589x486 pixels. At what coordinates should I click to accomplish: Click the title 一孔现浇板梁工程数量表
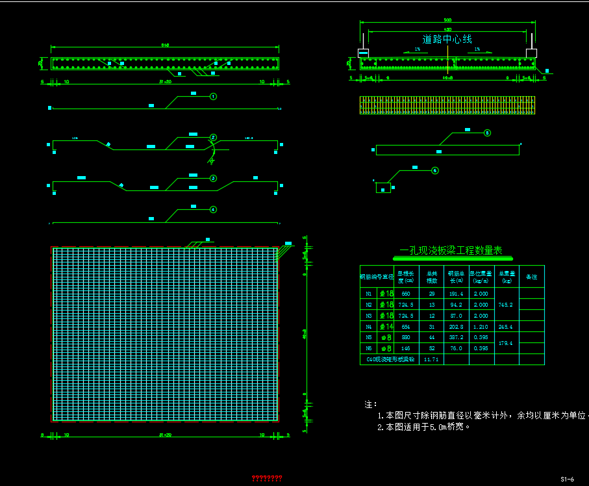451,250
